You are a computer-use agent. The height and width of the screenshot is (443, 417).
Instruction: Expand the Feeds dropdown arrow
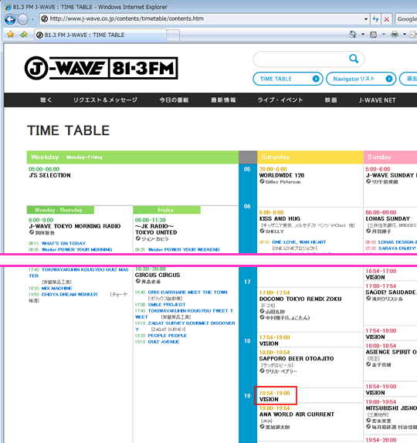(384, 35)
